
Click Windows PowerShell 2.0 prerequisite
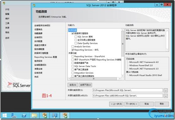point(141,65)
